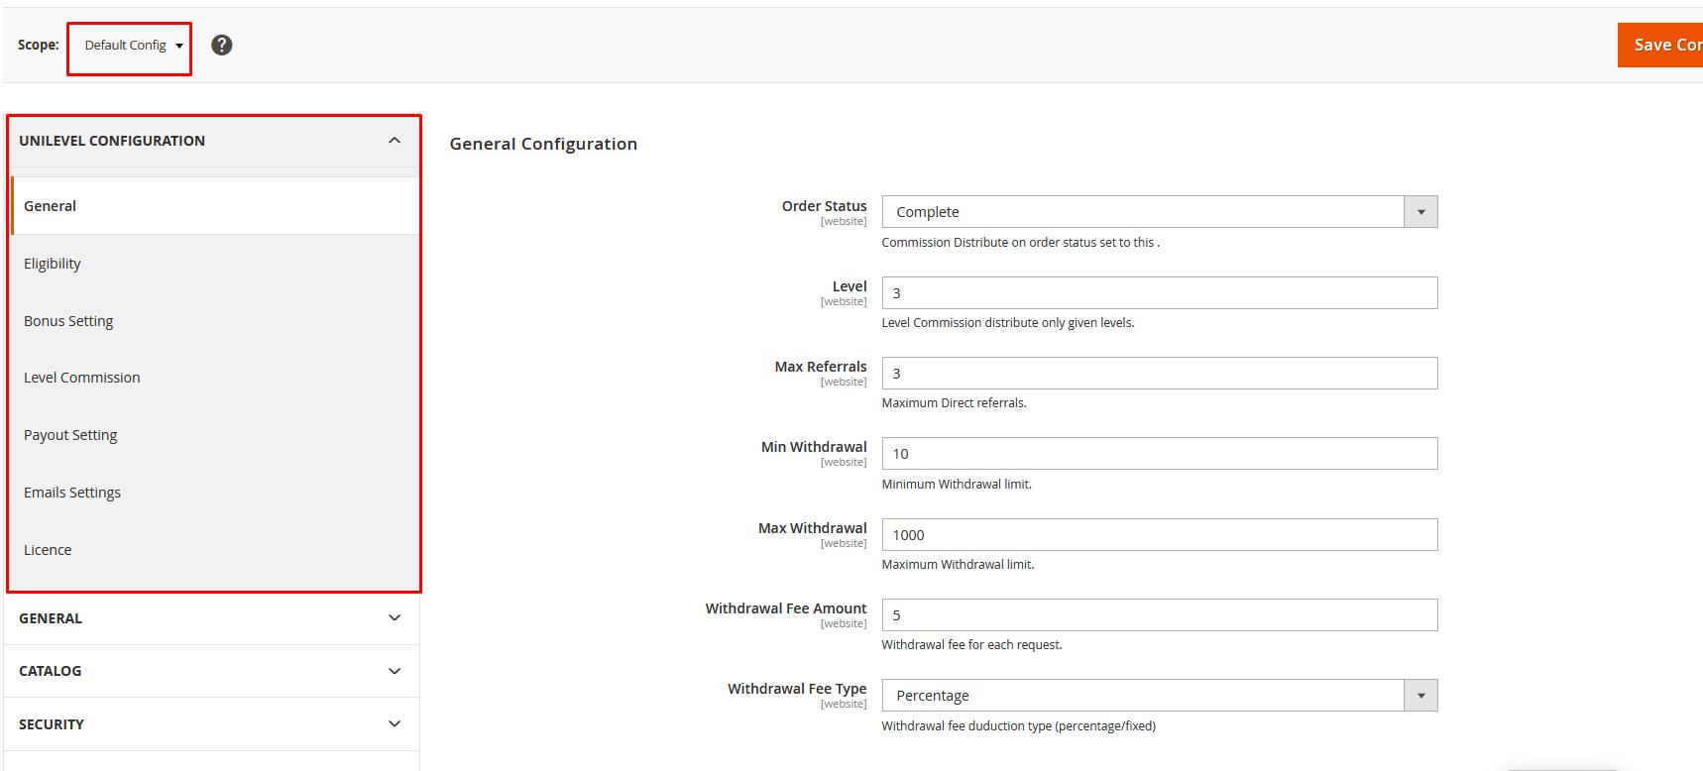
Task: Click into the Min Withdrawal field
Action: click(x=1159, y=454)
